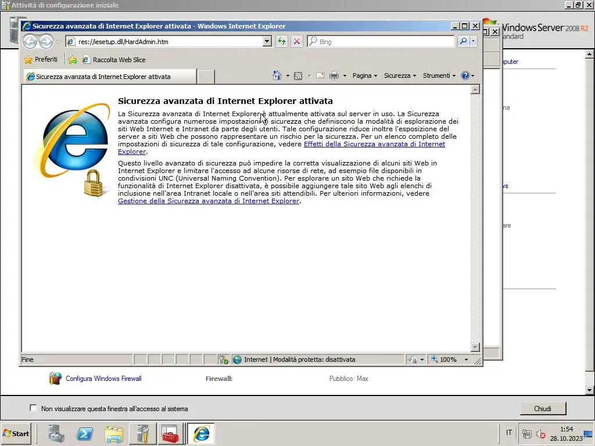
Task: Open Windows Explorer folder from taskbar
Action: point(114,434)
